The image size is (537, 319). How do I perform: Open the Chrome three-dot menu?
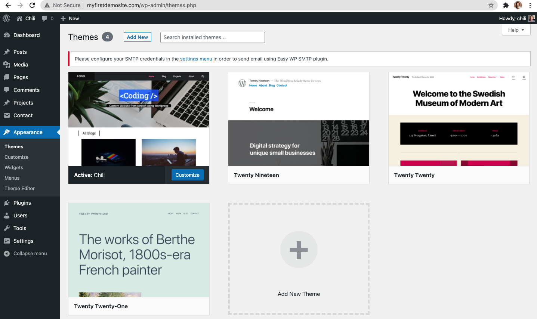tap(530, 5)
